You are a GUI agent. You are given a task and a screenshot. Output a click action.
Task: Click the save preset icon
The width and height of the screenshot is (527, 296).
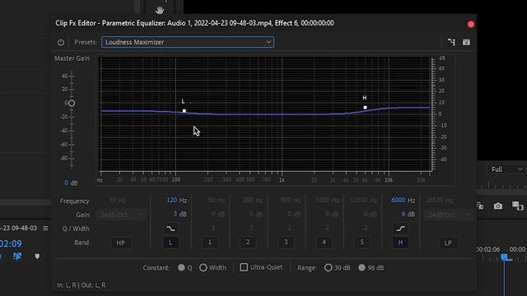click(x=451, y=42)
